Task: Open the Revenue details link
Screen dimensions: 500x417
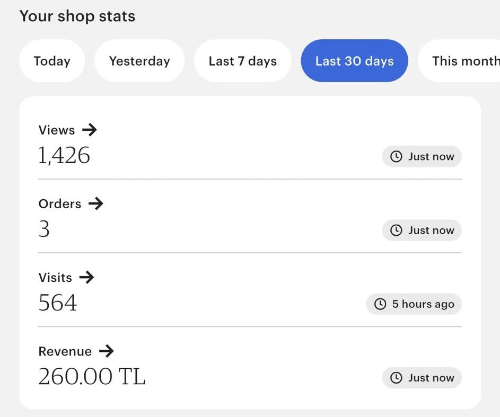Action: (65, 351)
